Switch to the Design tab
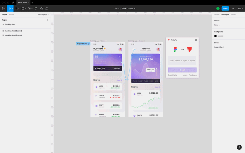The width and height of the screenshot is (245, 153). pos(217,14)
